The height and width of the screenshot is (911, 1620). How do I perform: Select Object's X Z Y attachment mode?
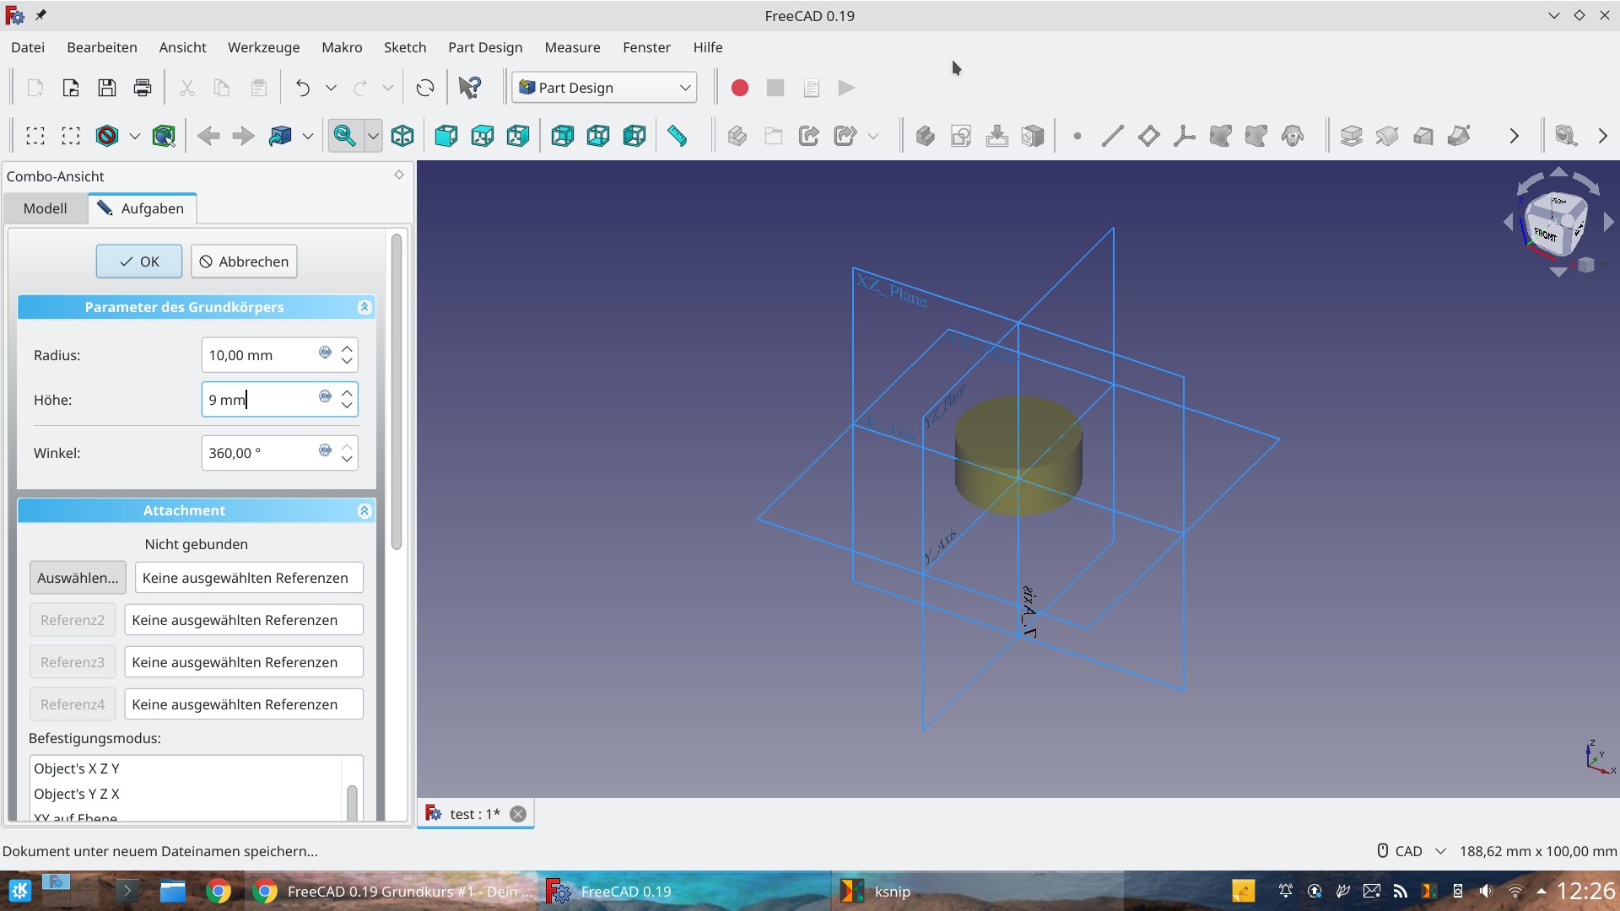[x=77, y=768]
